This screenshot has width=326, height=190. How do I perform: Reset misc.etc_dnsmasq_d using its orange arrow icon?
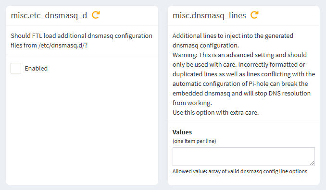[96, 15]
